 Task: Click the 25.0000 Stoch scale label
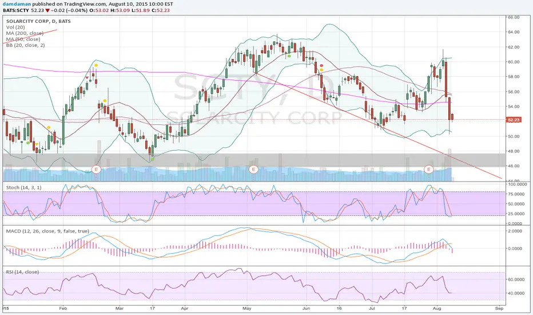tap(517, 214)
